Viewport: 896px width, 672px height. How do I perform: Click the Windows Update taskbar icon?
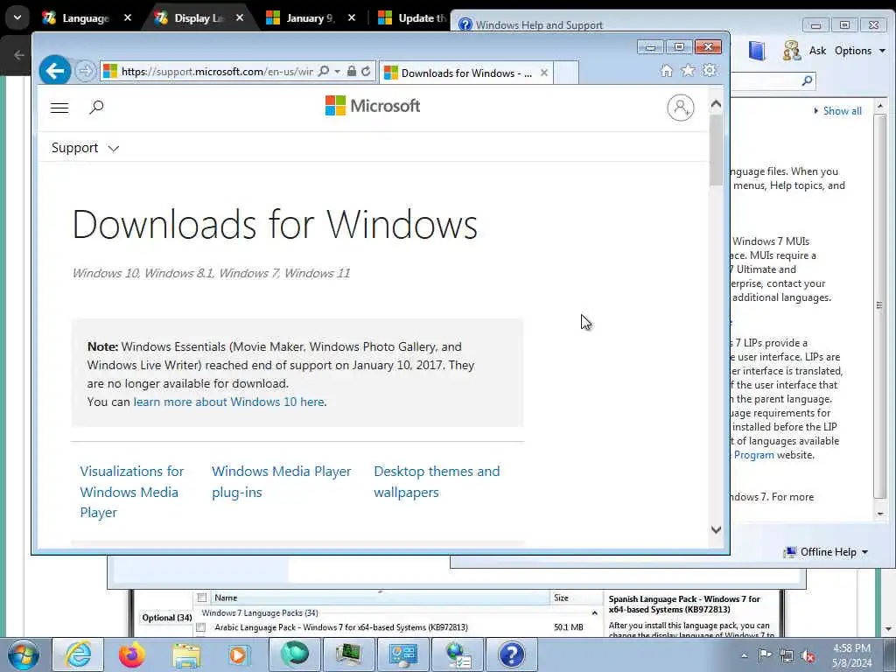(457, 654)
